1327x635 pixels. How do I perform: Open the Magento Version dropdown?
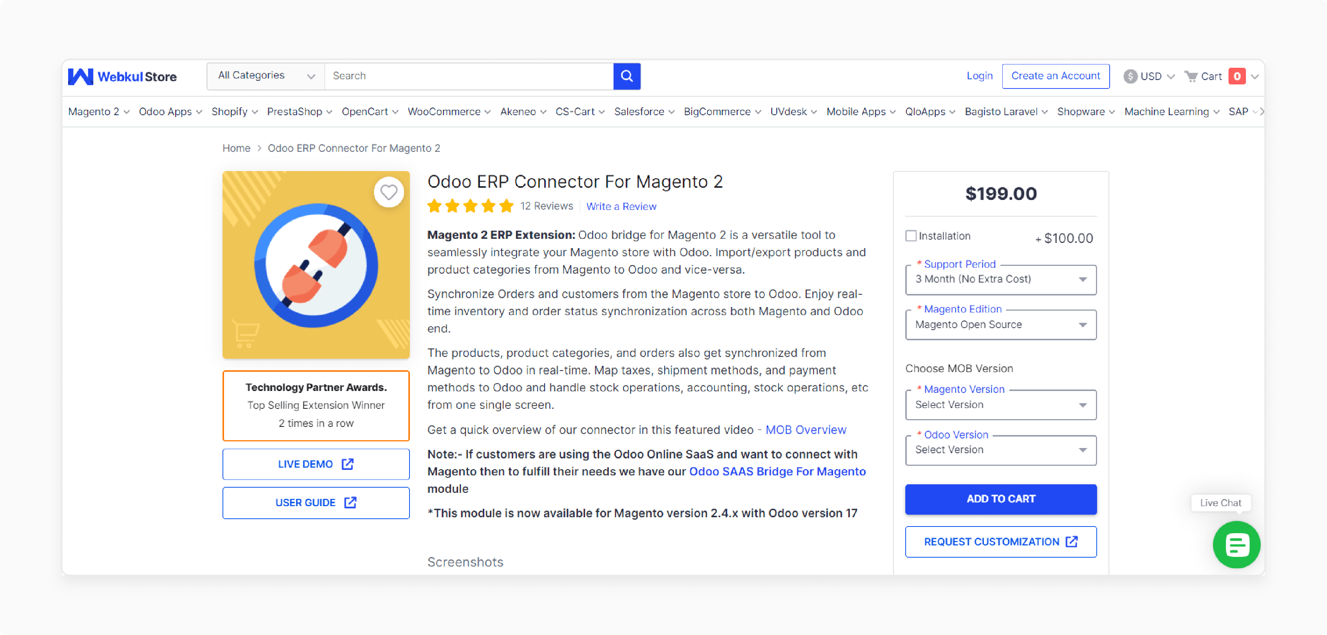click(1000, 405)
